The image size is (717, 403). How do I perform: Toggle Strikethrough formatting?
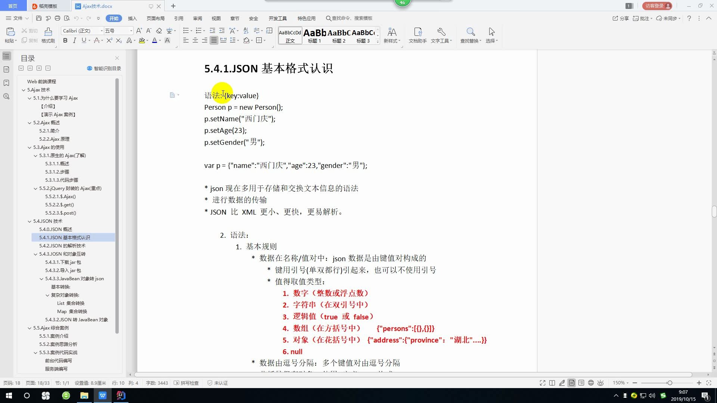(96, 40)
